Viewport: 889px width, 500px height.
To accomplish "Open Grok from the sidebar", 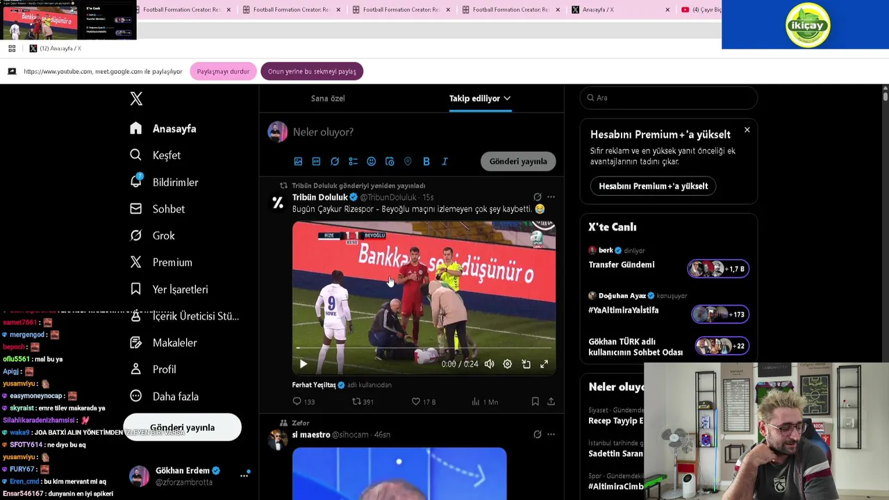I will coord(152,235).
